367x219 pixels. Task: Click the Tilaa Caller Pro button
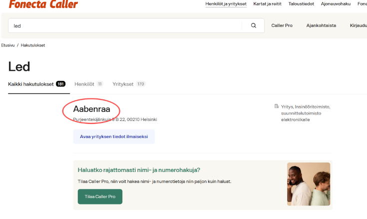pyautogui.click(x=100, y=196)
